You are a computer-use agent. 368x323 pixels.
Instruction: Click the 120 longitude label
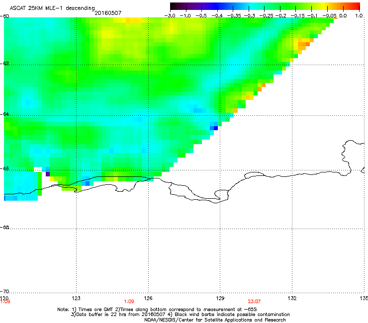pos(4,298)
